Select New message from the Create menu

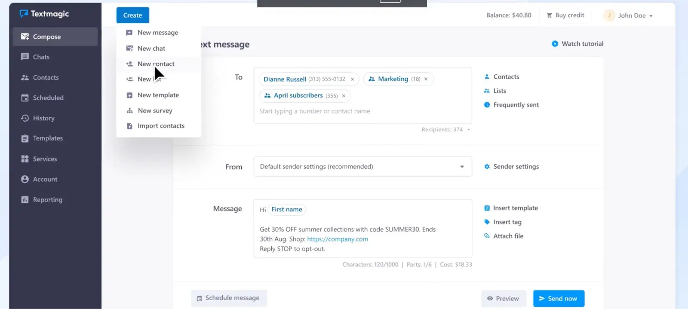click(158, 33)
